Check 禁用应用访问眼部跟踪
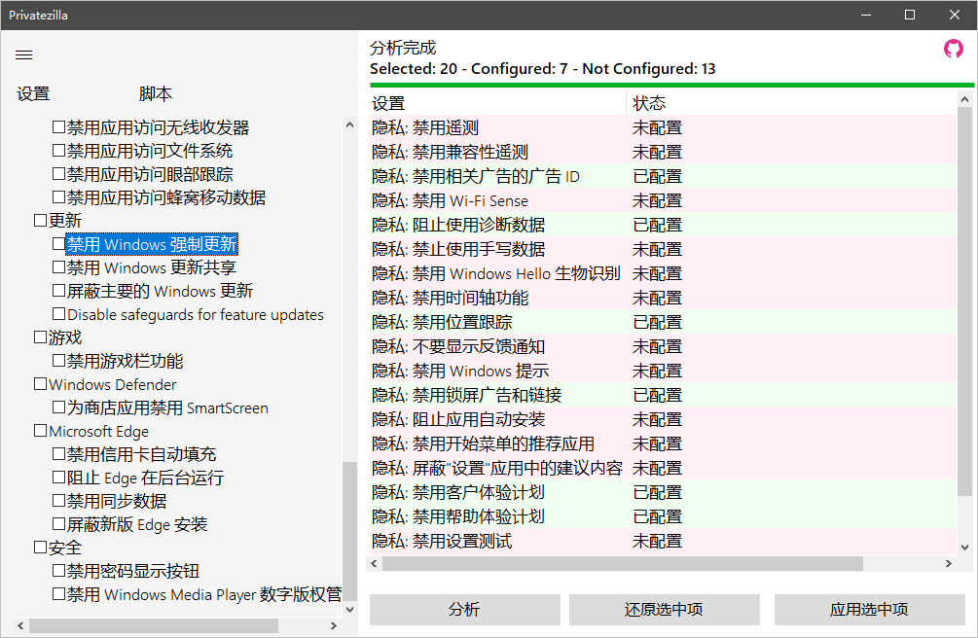 click(59, 174)
